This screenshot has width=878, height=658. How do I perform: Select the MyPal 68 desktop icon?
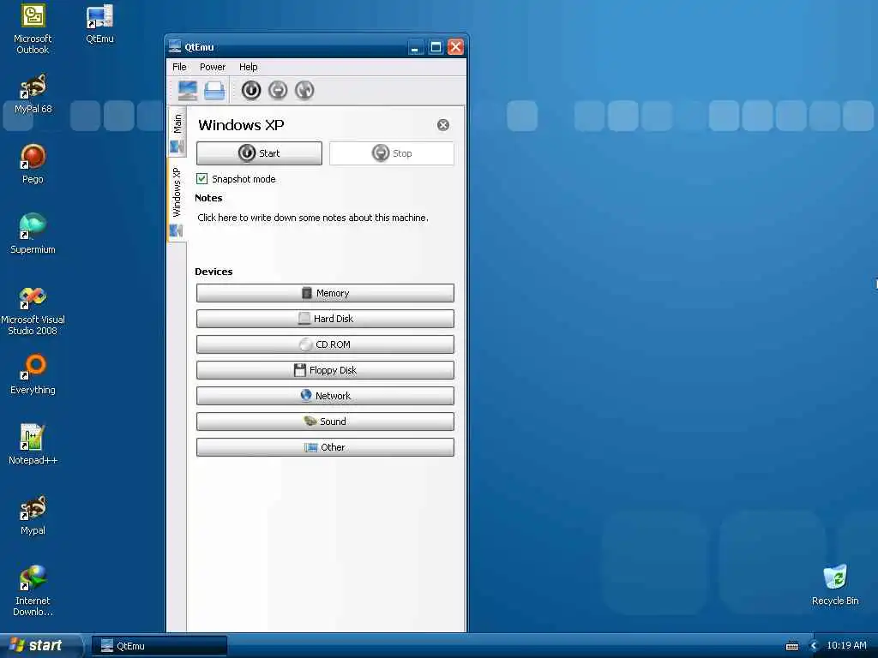click(33, 94)
